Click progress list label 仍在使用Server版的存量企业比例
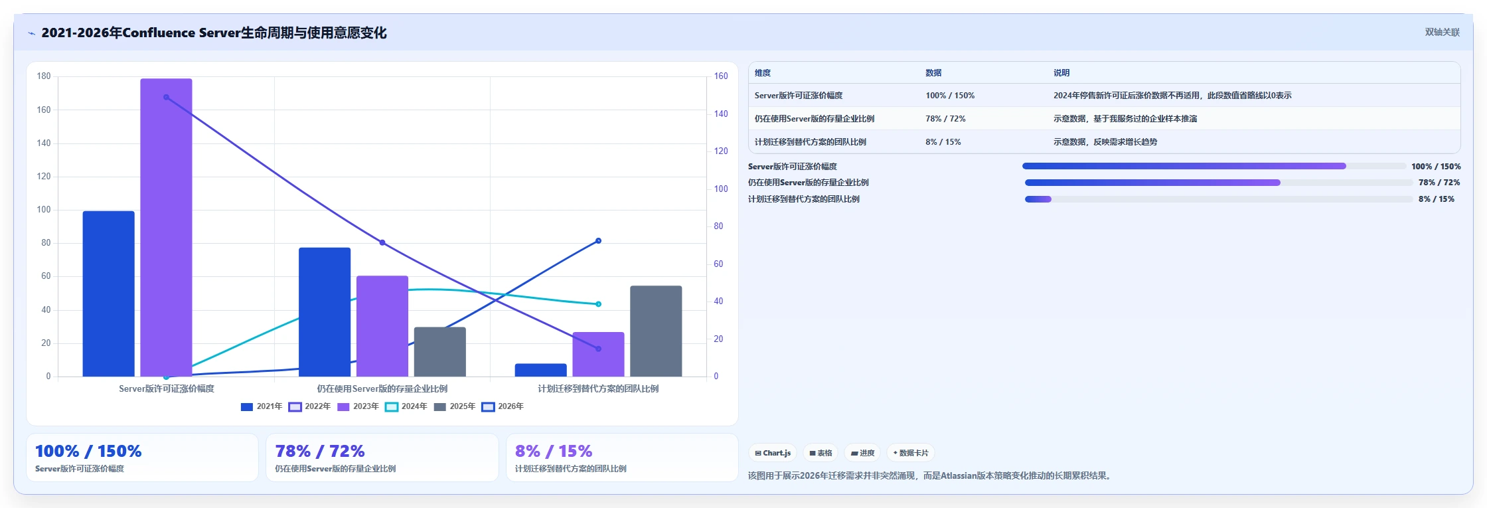 (x=809, y=183)
